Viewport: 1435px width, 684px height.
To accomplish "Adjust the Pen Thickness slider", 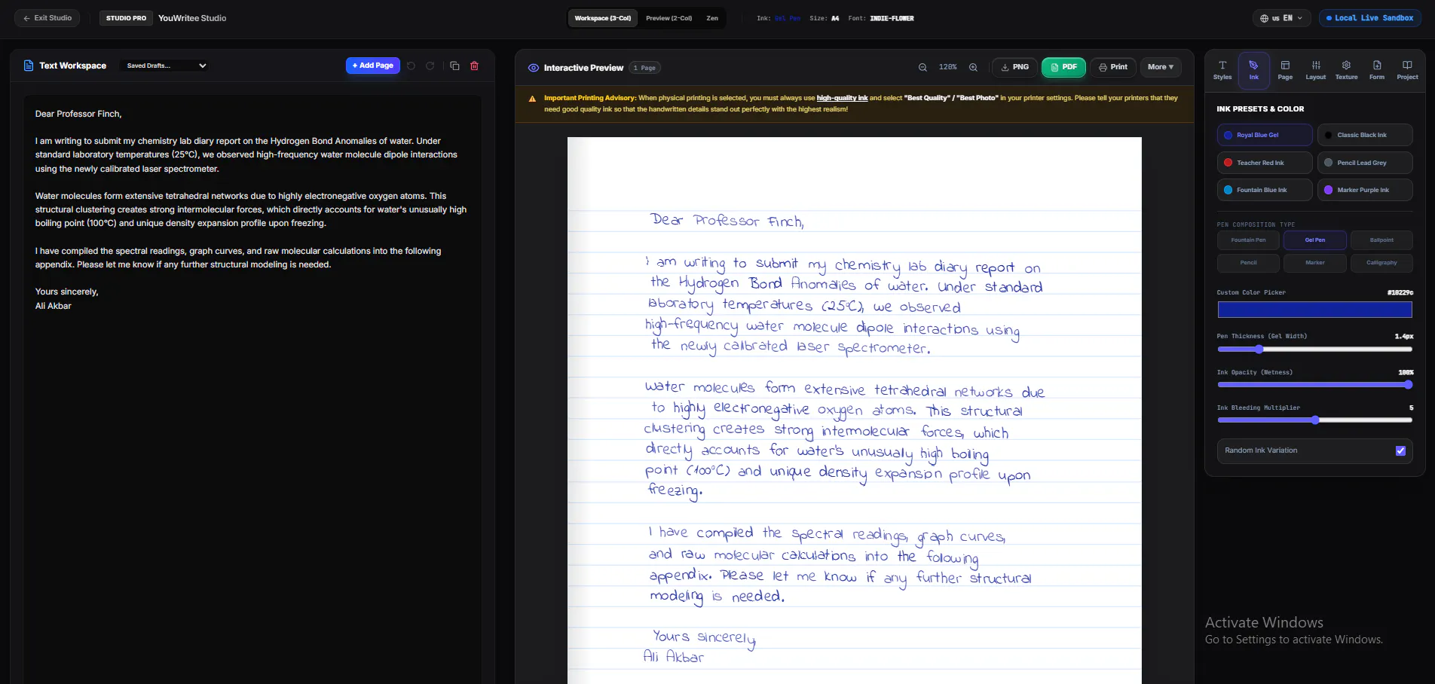I will click(1315, 350).
